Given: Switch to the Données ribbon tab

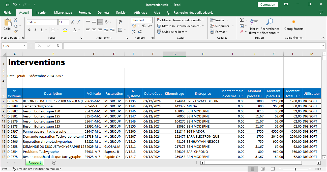Looking at the screenshot, I should tap(104, 13).
